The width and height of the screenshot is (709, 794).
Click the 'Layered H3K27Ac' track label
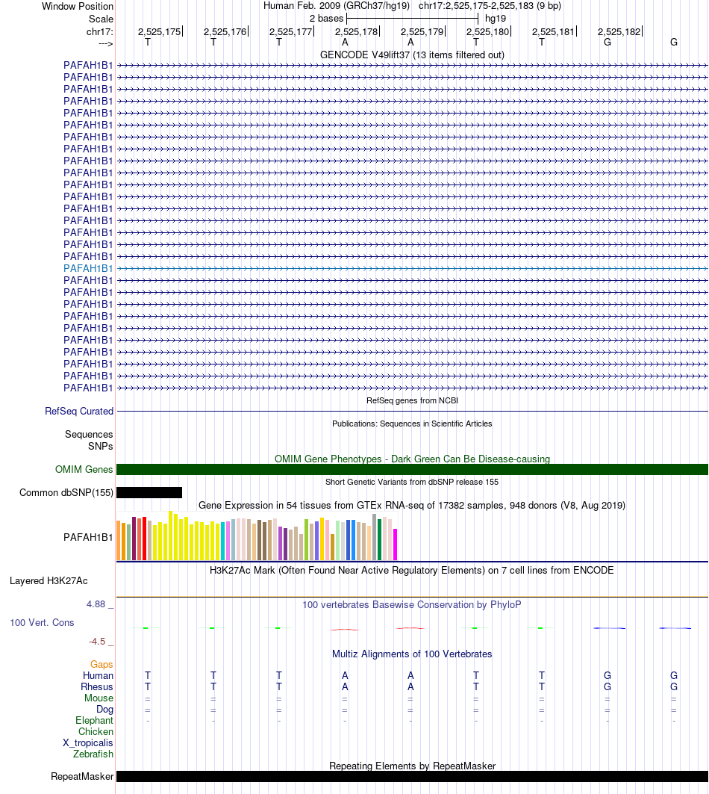point(49,581)
